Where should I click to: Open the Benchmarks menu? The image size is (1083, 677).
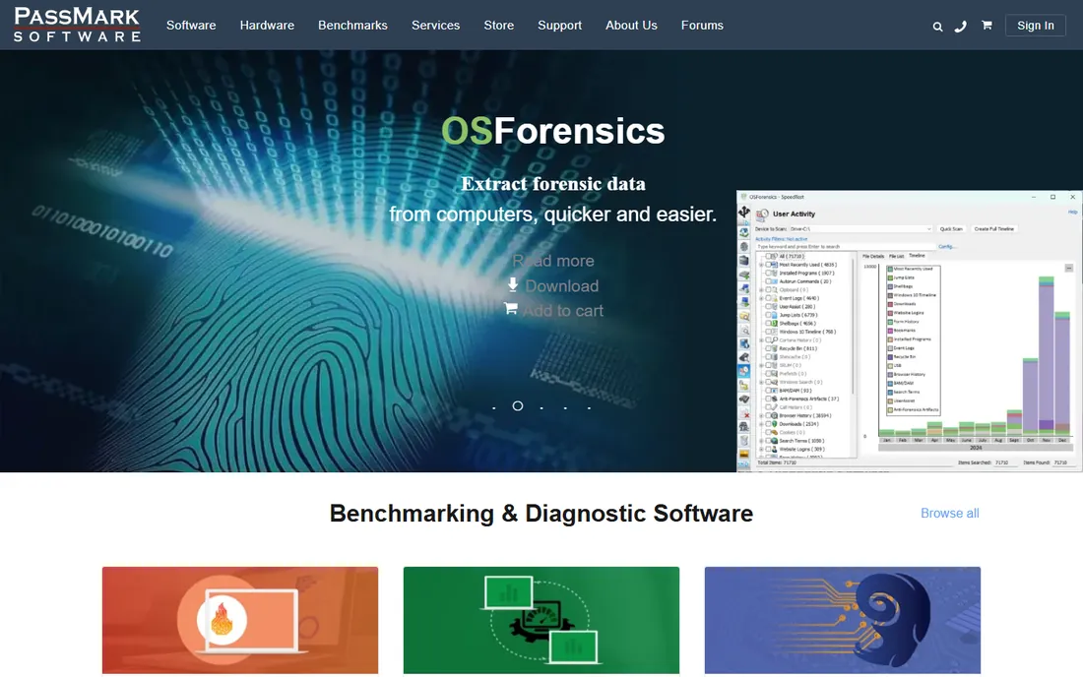(352, 25)
